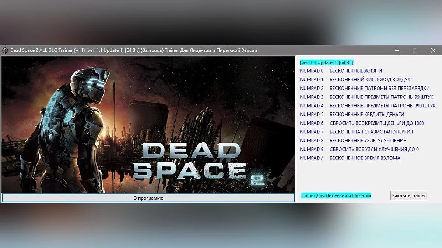Select the NUMPAD 1 label

pos(312,80)
